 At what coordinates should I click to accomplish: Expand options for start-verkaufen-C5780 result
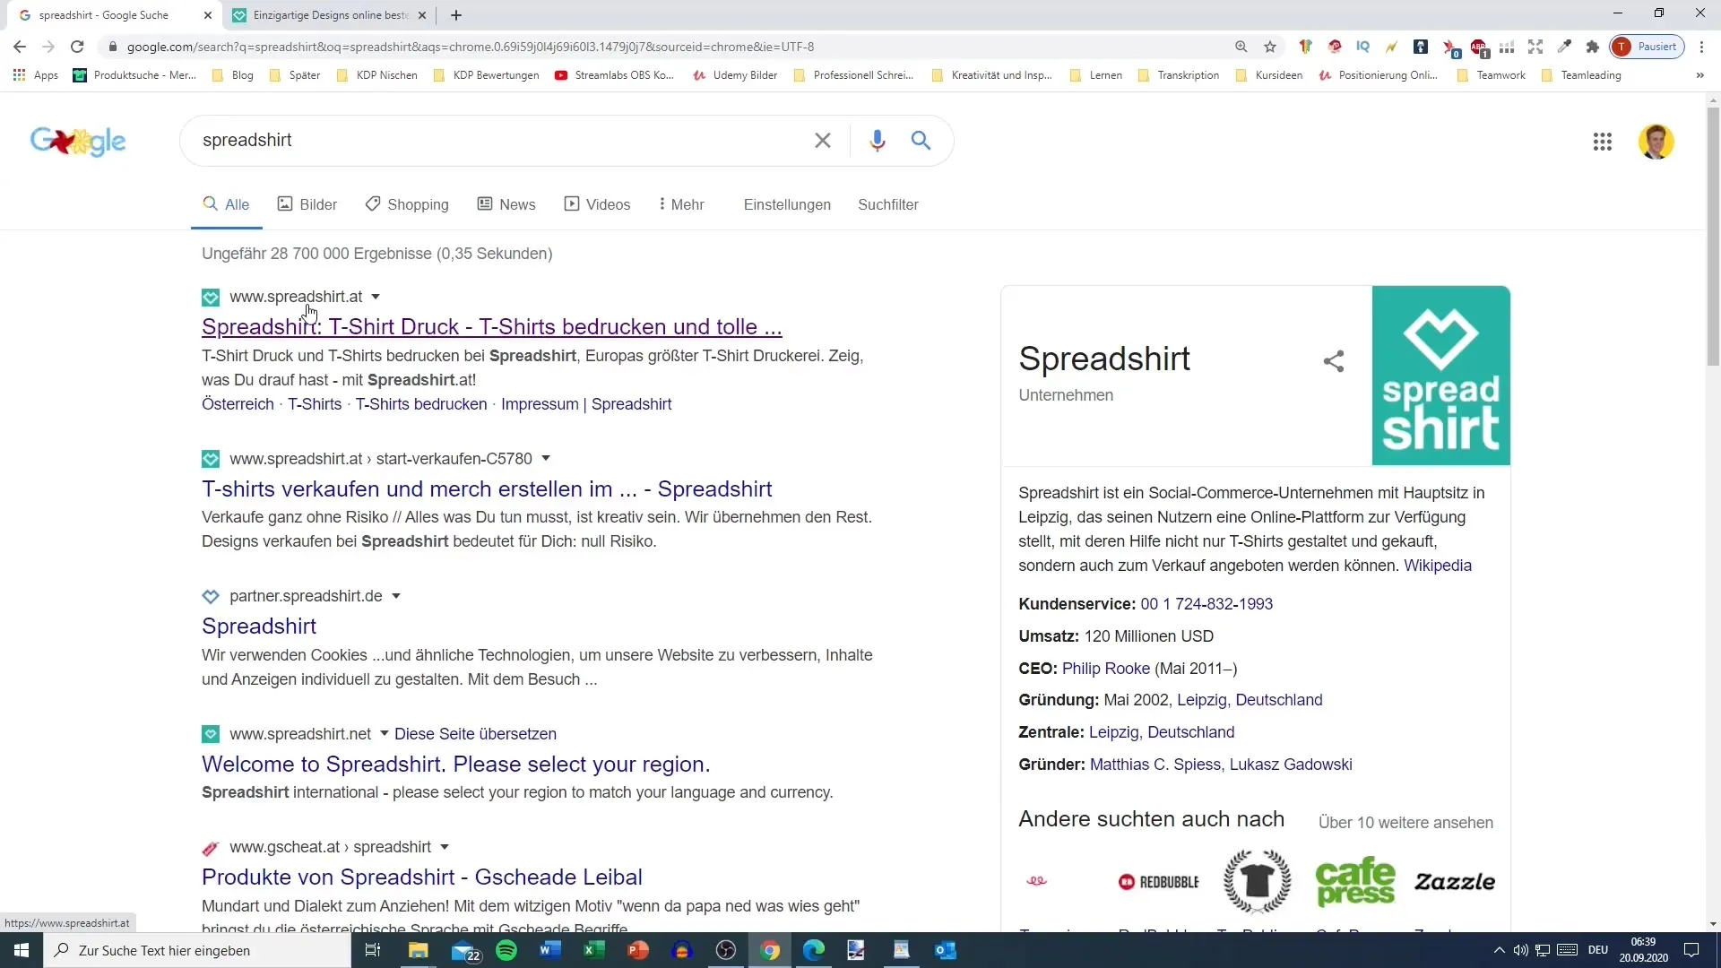pyautogui.click(x=545, y=459)
